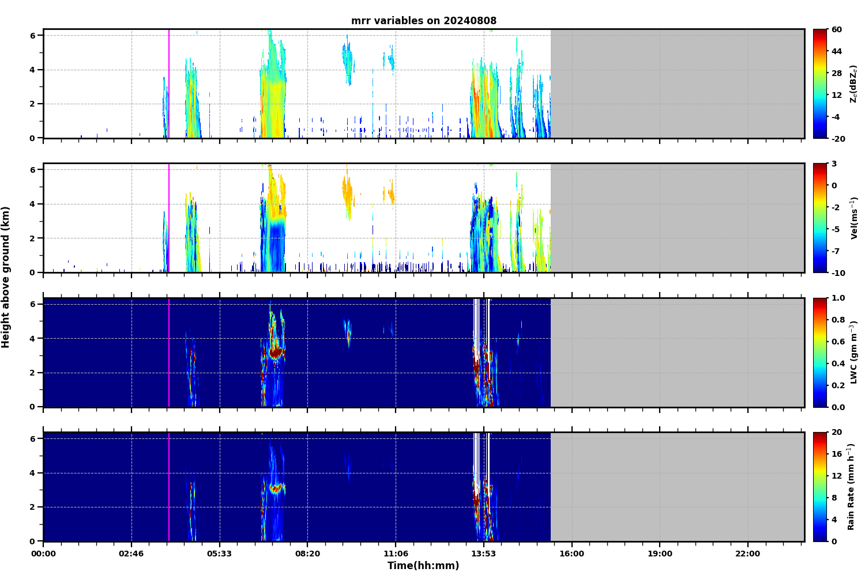Click the 'Height above ground (km)' axis label
This screenshot has height=576, width=865.
coord(6,277)
